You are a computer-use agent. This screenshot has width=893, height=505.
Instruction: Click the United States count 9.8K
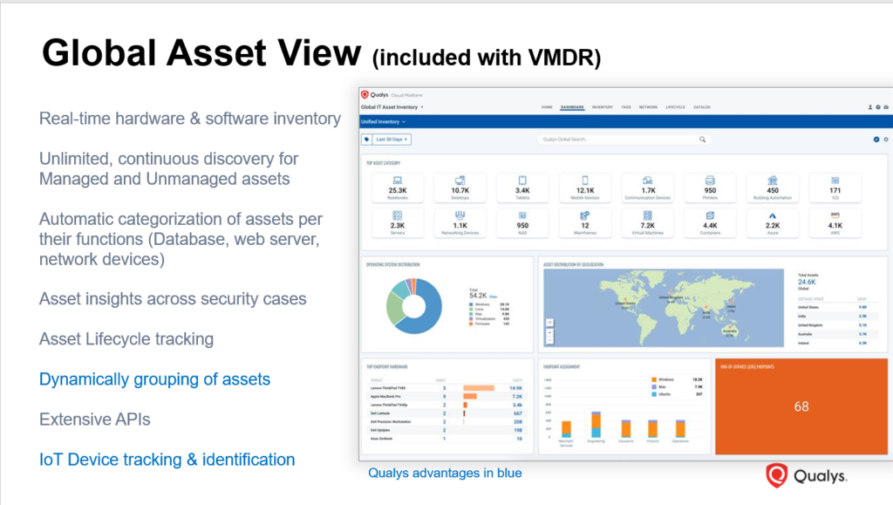coord(862,307)
